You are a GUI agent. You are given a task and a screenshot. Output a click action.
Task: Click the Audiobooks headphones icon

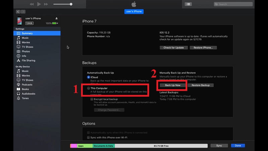coord(18,94)
